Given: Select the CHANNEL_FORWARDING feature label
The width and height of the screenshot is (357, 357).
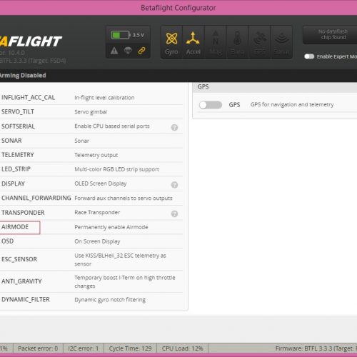Looking at the screenshot, I should pos(36,198).
